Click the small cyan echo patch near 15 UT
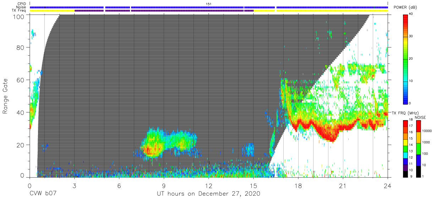This screenshot has width=436, height=201. pyautogui.click(x=249, y=150)
